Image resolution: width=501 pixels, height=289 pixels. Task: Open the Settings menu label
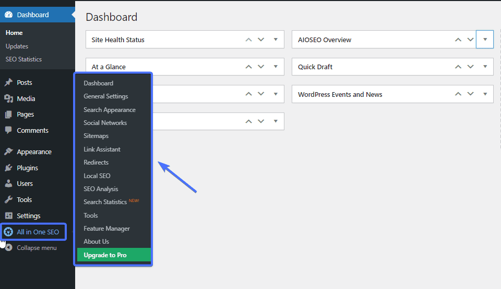tap(29, 216)
